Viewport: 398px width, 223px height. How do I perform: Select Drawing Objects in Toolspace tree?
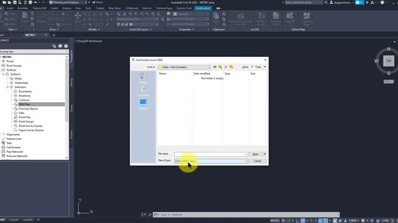[x=28, y=108]
